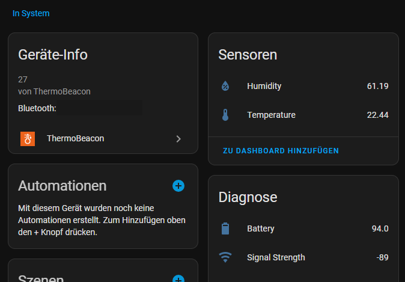Open the Humidity sensor entity row
This screenshot has height=282, width=405.
(303, 86)
